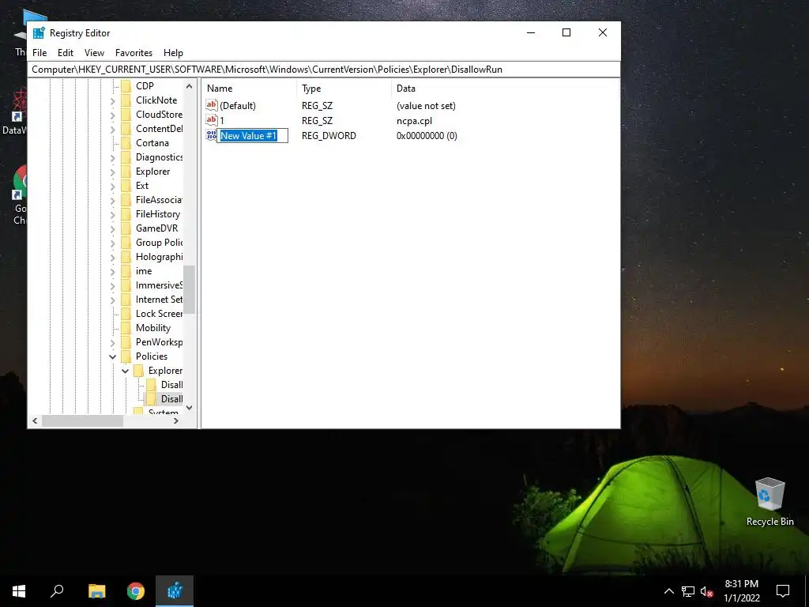Click the tree scroll down arrow
Viewport: 809px width, 607px height.
[190, 408]
